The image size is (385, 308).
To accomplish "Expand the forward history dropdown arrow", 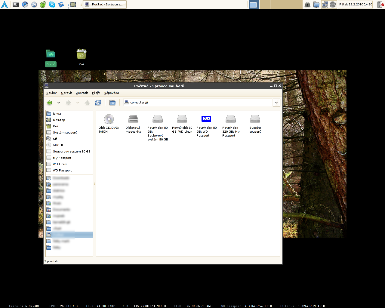I will [78, 103].
